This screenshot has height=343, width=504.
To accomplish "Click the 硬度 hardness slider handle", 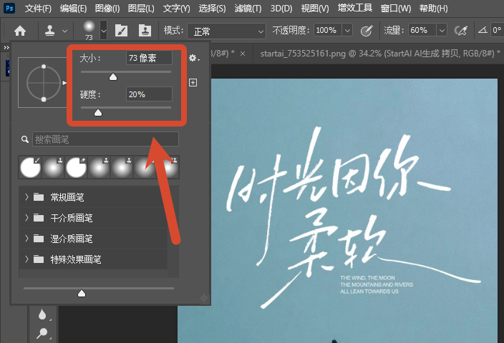I will coord(98,113).
